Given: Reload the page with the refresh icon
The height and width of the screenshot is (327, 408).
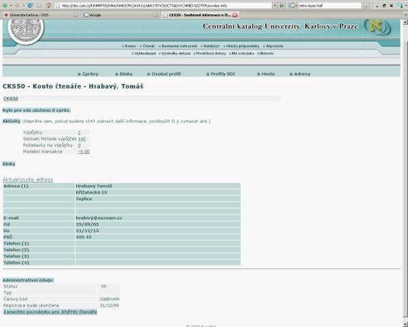Looking at the screenshot, I should [x=30, y=5].
